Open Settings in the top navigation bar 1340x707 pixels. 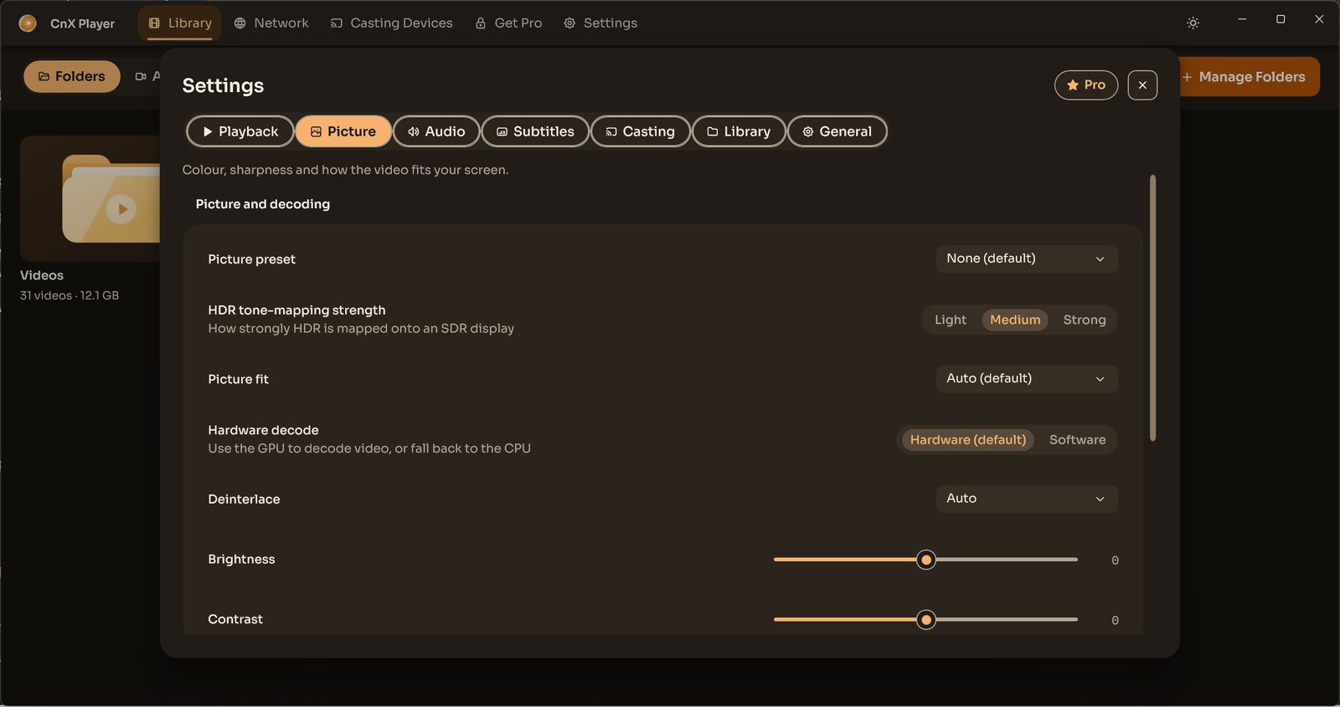pos(600,23)
